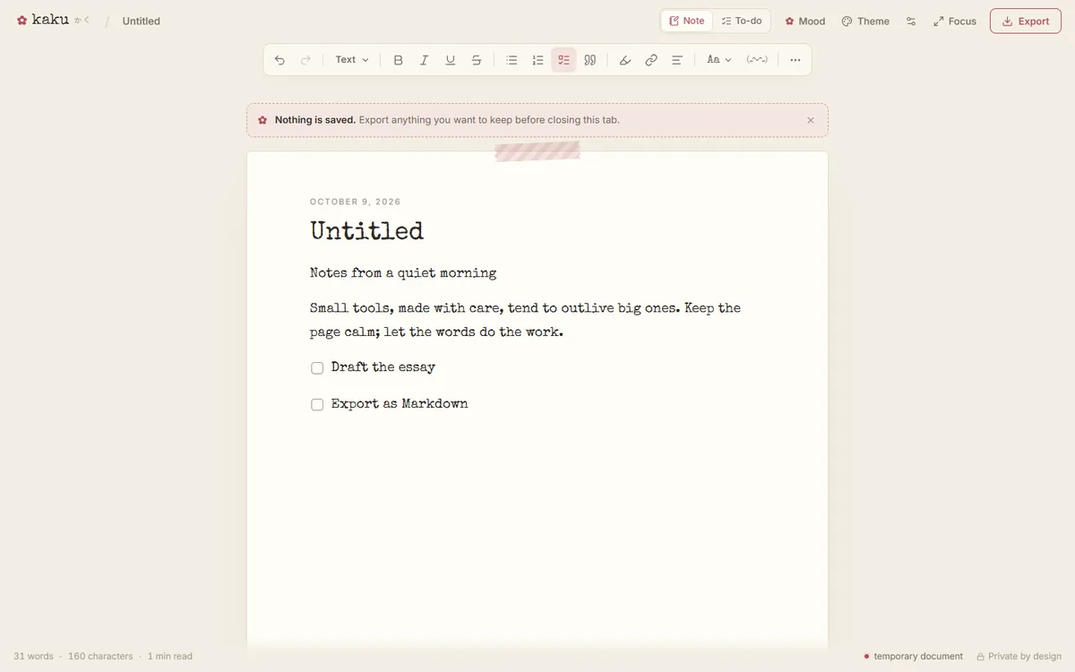The image size is (1075, 672).
Task: Click the 'Draft the essay' text
Action: [383, 367]
